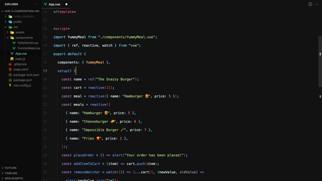Image resolution: width=322 pixels, height=181 pixels.
Task: Click unsaved dot on App.vue tab
Action: [x=66, y=4]
